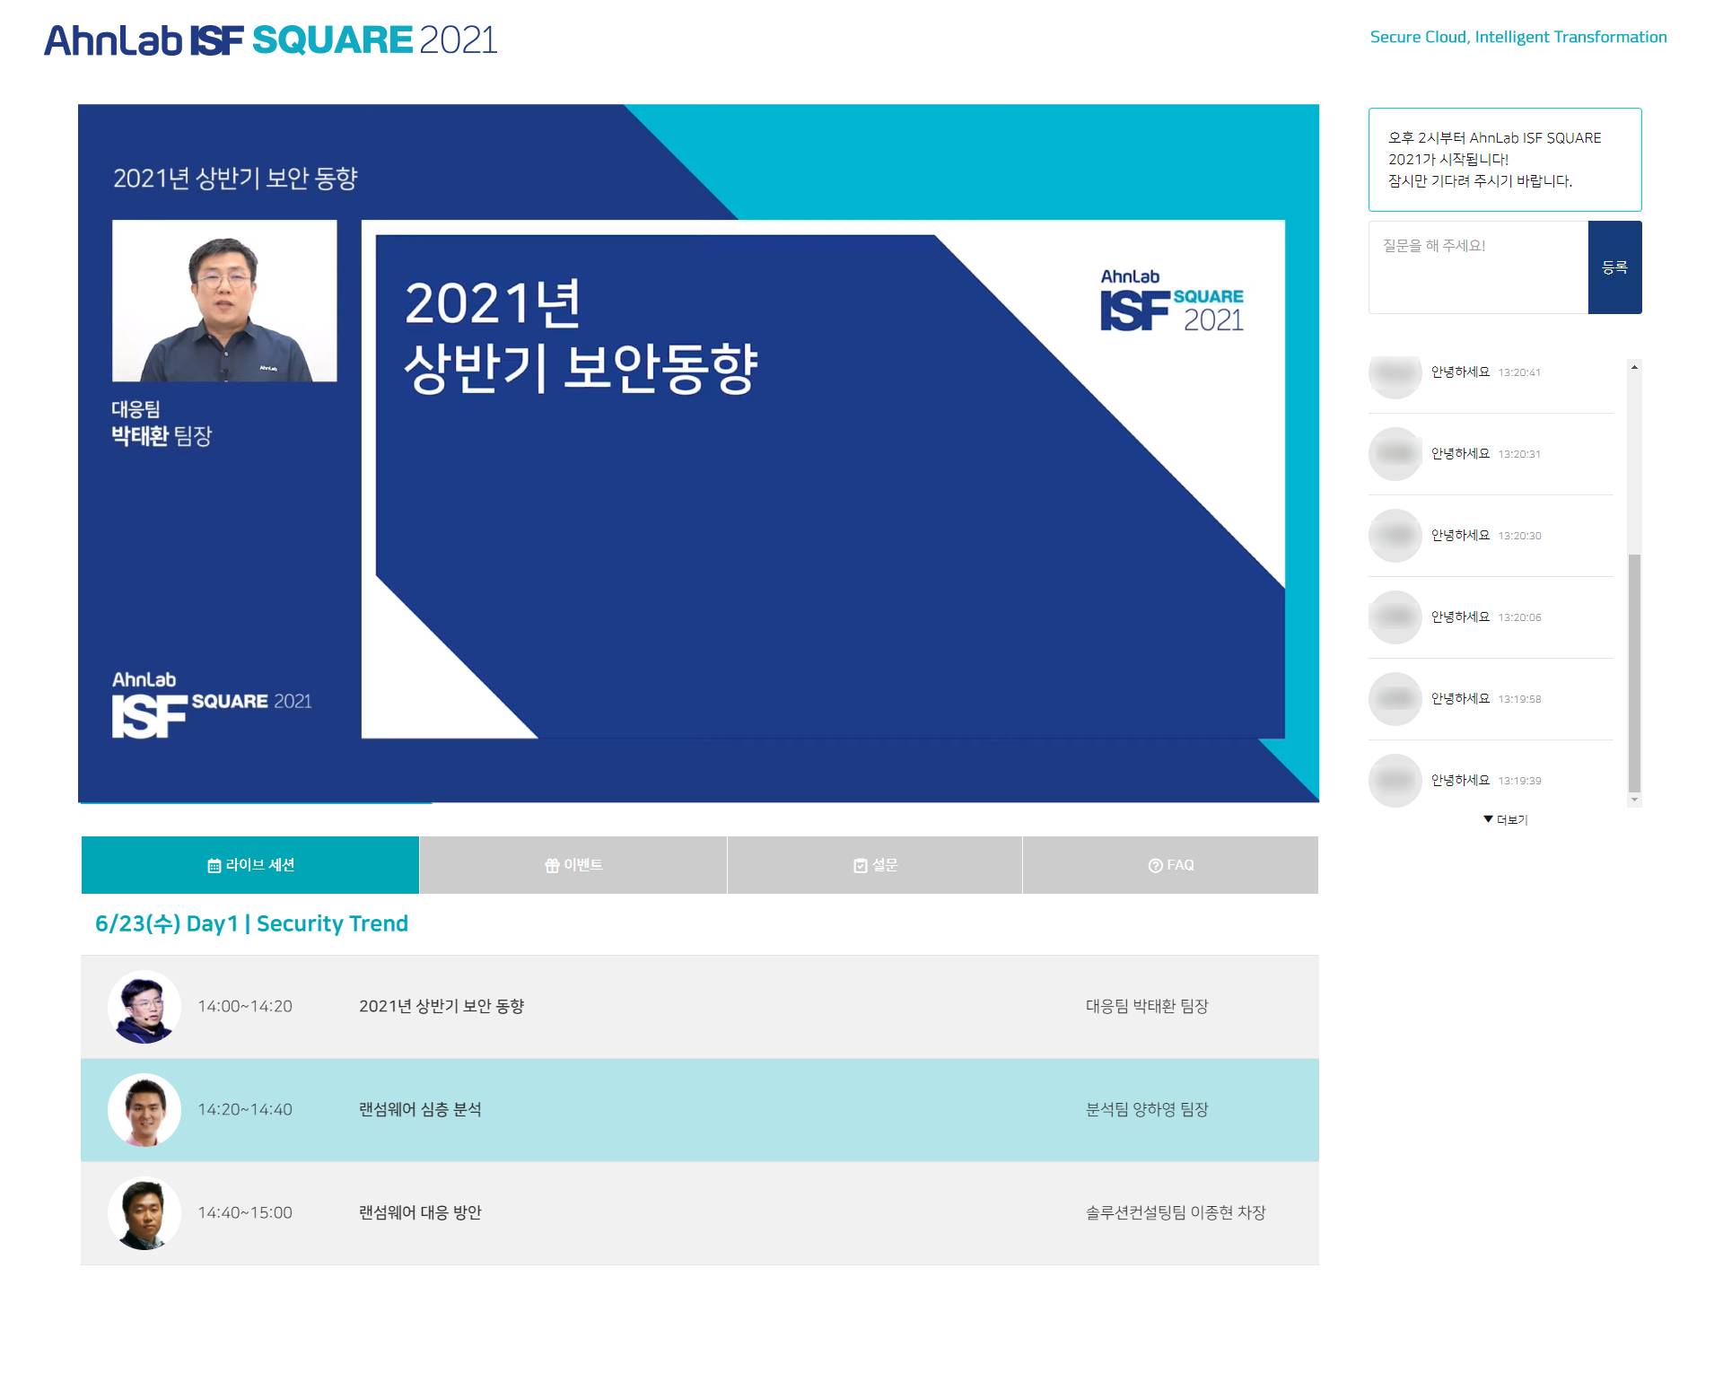Open the FAQ tab
The width and height of the screenshot is (1723, 1373).
tap(1171, 865)
